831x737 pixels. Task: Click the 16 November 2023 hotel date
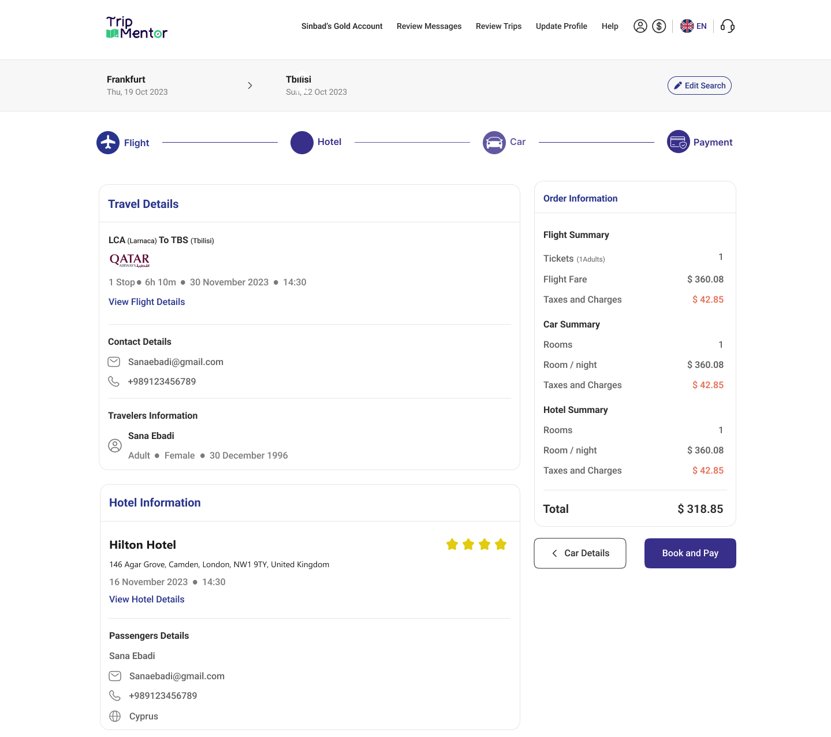[148, 582]
